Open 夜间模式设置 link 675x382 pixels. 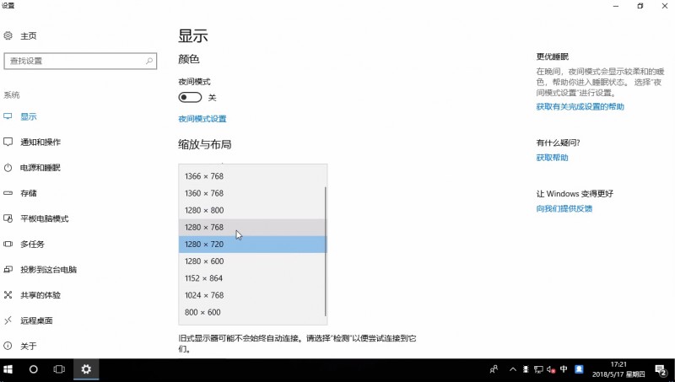[202, 119]
